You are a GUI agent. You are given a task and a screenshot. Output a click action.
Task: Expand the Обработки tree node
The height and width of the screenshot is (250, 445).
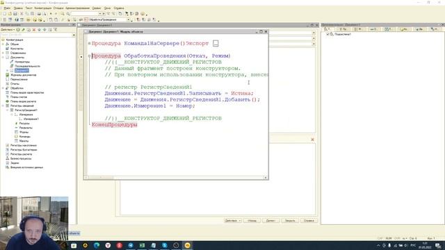(3, 88)
